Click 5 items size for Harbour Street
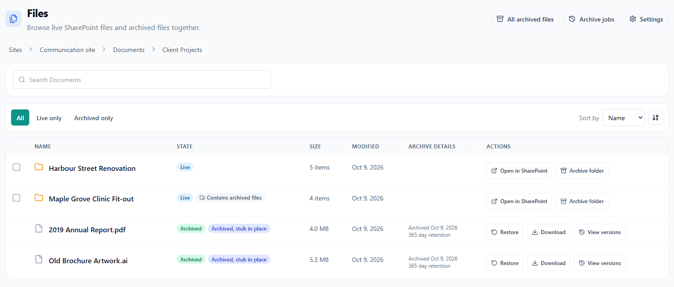This screenshot has height=287, width=674. 320,167
